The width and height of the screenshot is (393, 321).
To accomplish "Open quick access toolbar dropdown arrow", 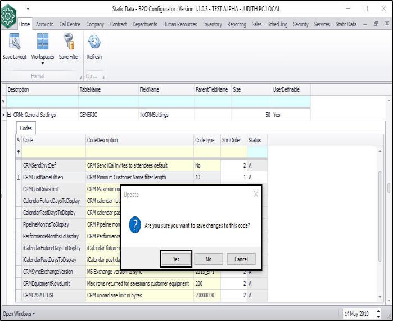I will pyautogui.click(x=28, y=8).
